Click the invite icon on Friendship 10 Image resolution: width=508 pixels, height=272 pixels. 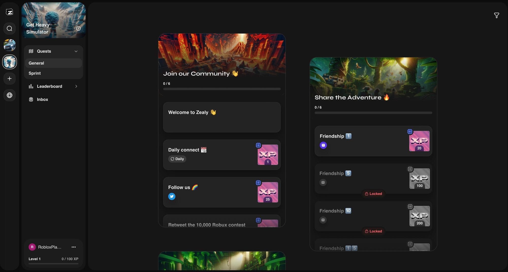[x=323, y=220]
